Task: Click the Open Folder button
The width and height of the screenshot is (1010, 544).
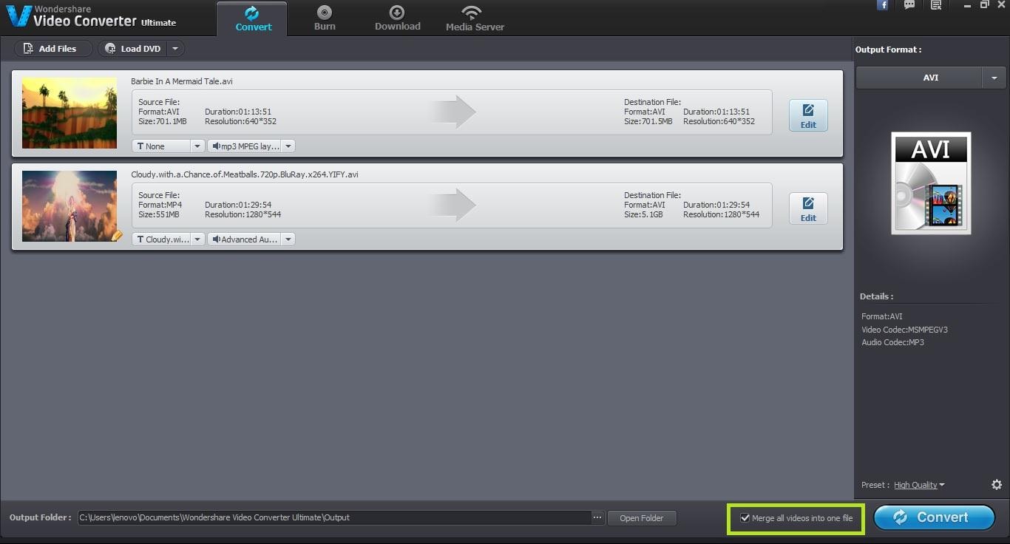Action: [x=642, y=518]
